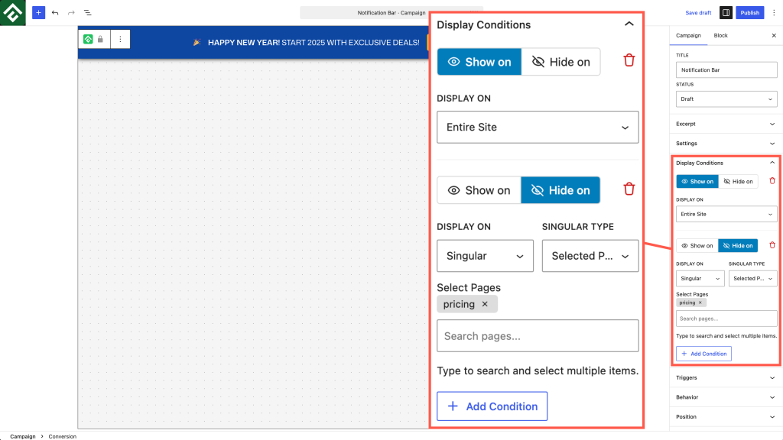Screen dimensions: 783x440
Task: Click Save draft link
Action: tap(698, 12)
